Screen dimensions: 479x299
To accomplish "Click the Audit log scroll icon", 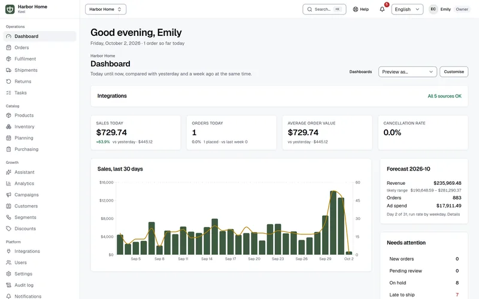I will coord(8,285).
